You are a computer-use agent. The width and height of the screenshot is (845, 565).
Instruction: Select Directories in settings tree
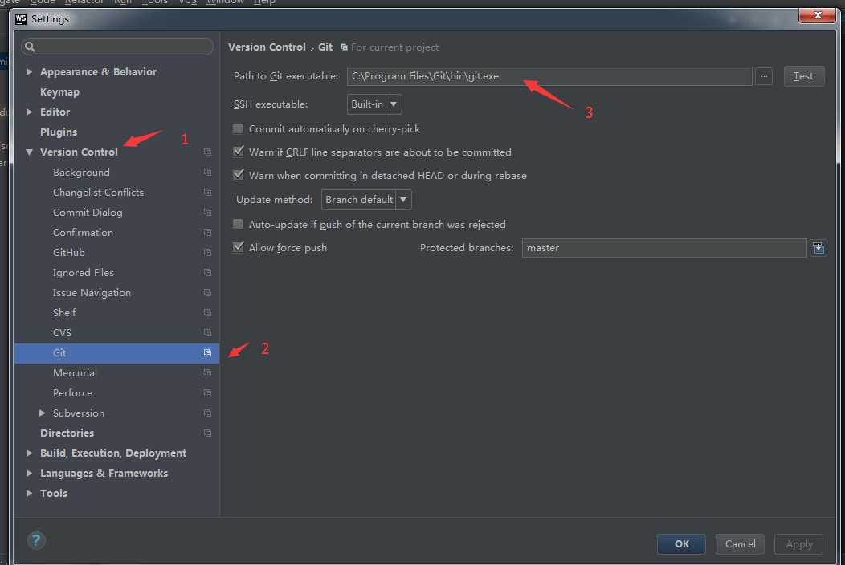[x=67, y=433]
